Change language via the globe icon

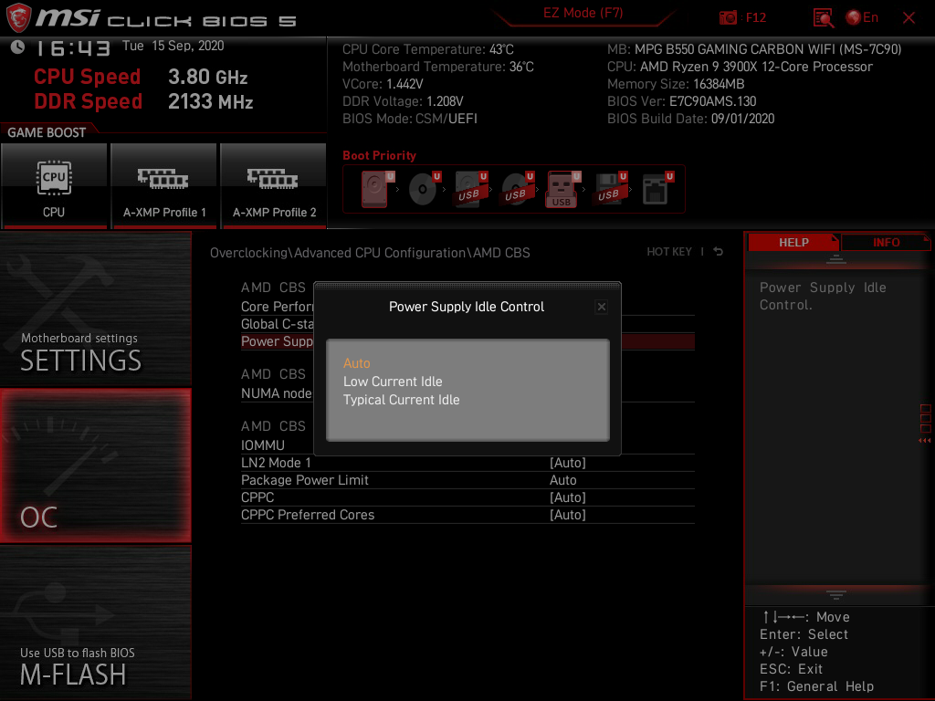(854, 17)
